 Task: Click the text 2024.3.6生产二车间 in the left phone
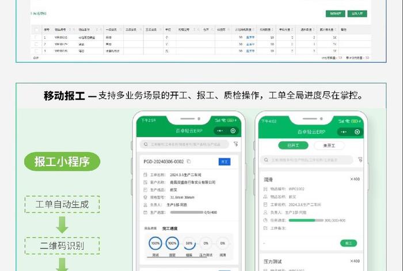click(x=185, y=175)
